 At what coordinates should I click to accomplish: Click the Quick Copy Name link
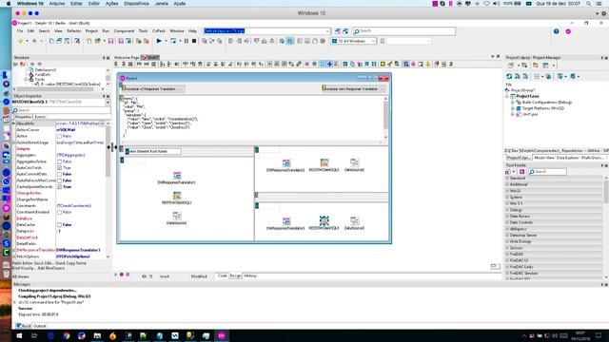click(x=71, y=263)
